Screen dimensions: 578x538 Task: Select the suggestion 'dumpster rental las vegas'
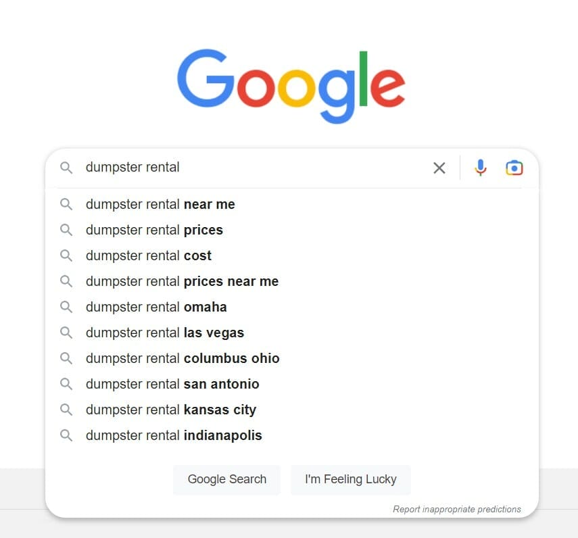pos(164,332)
